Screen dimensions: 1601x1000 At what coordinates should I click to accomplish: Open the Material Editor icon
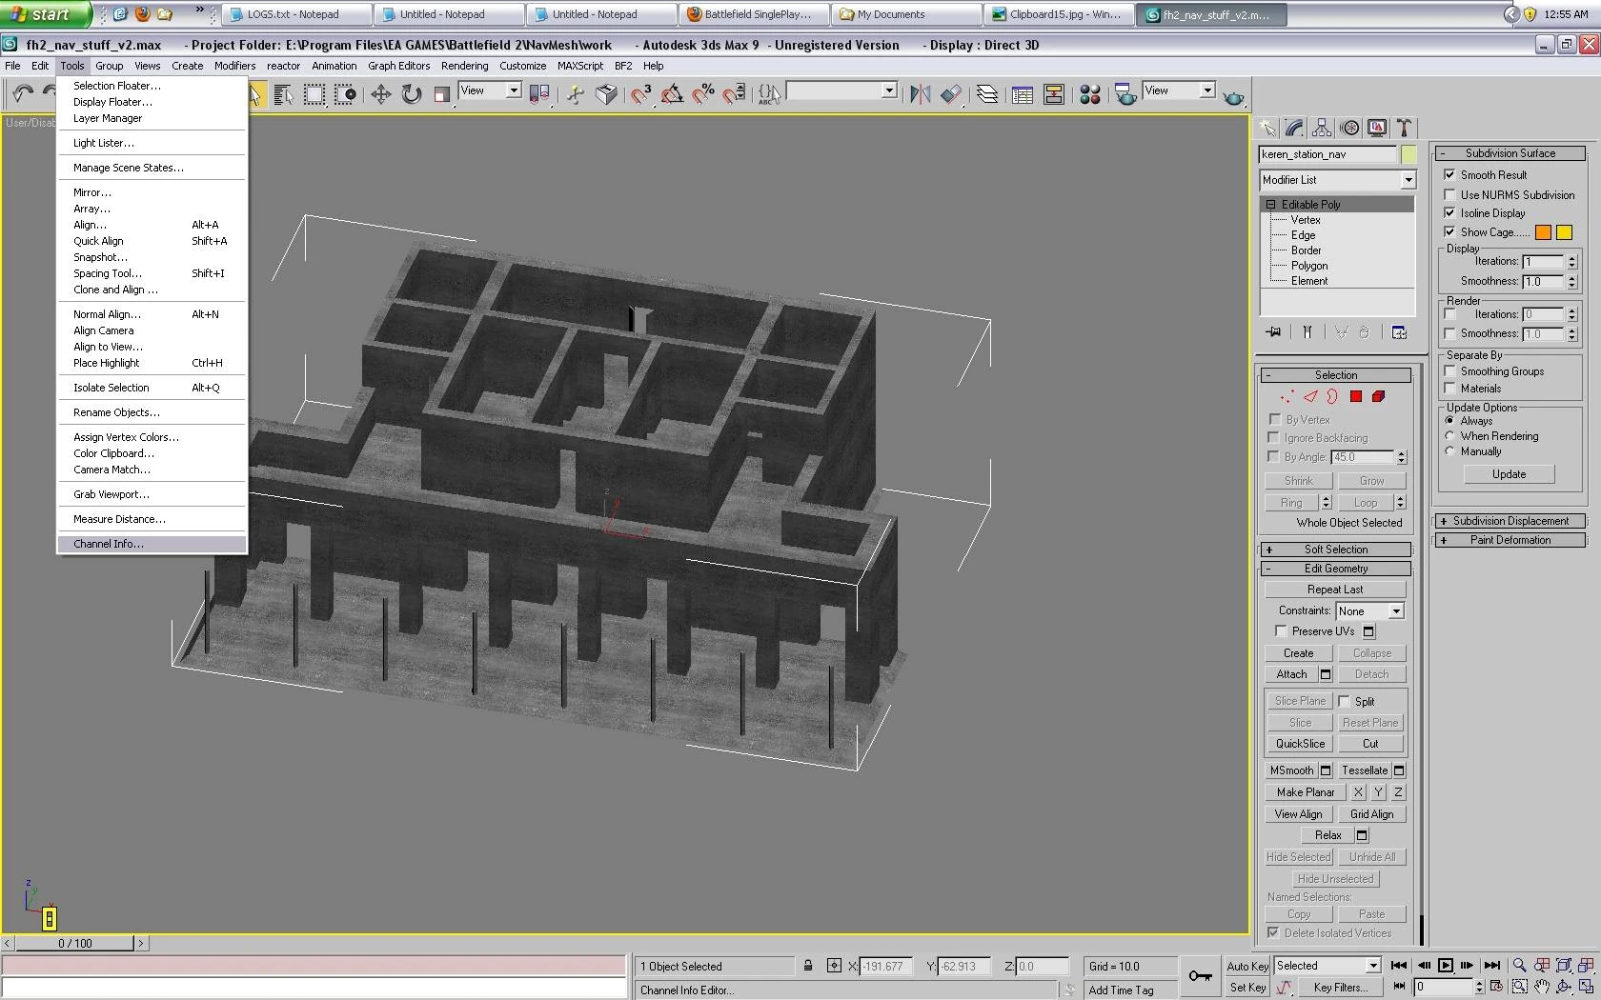(x=1090, y=94)
